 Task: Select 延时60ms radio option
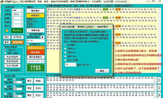point(65,52)
